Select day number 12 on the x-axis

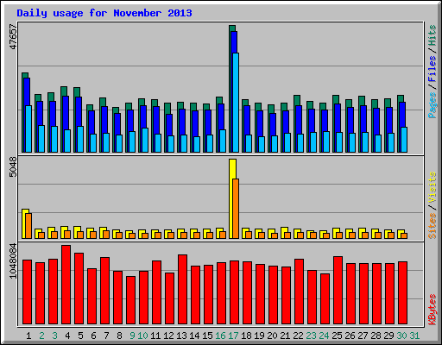pos(168,336)
